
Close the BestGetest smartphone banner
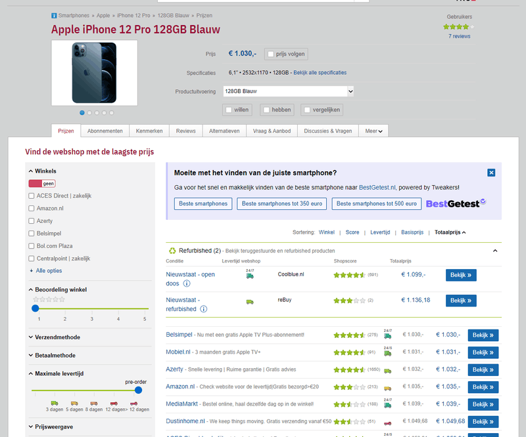(x=491, y=173)
